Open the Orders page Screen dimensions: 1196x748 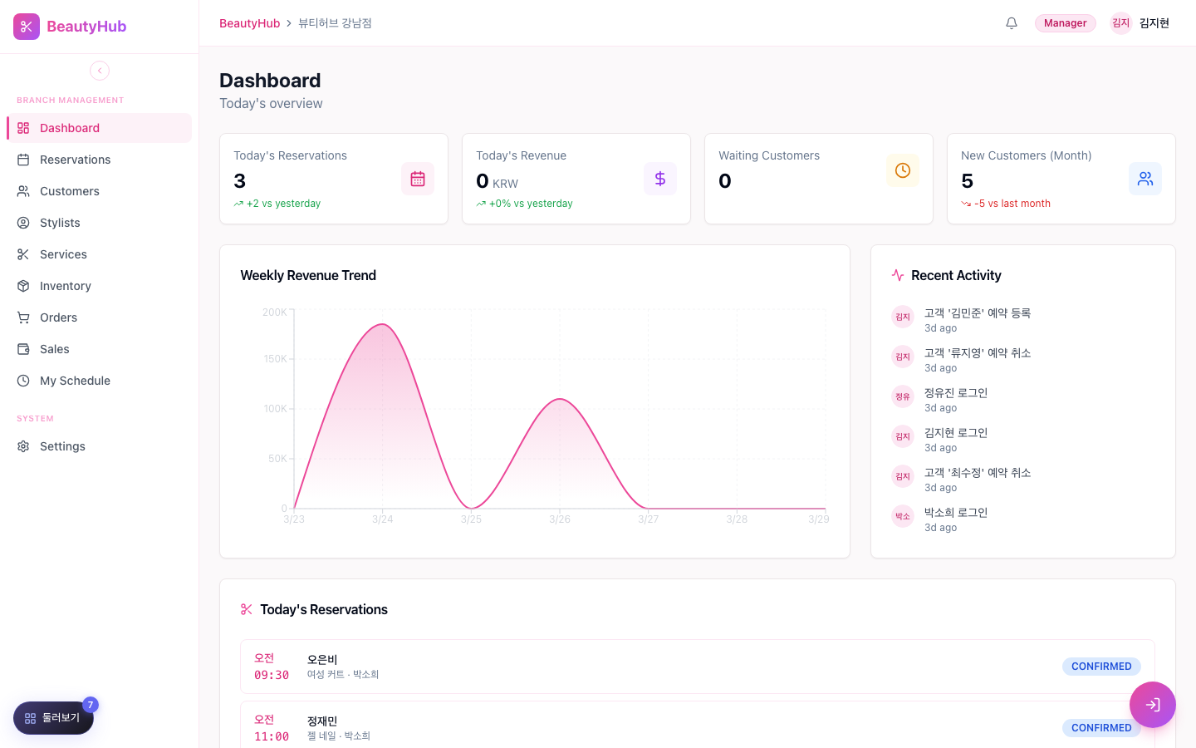pyautogui.click(x=100, y=317)
